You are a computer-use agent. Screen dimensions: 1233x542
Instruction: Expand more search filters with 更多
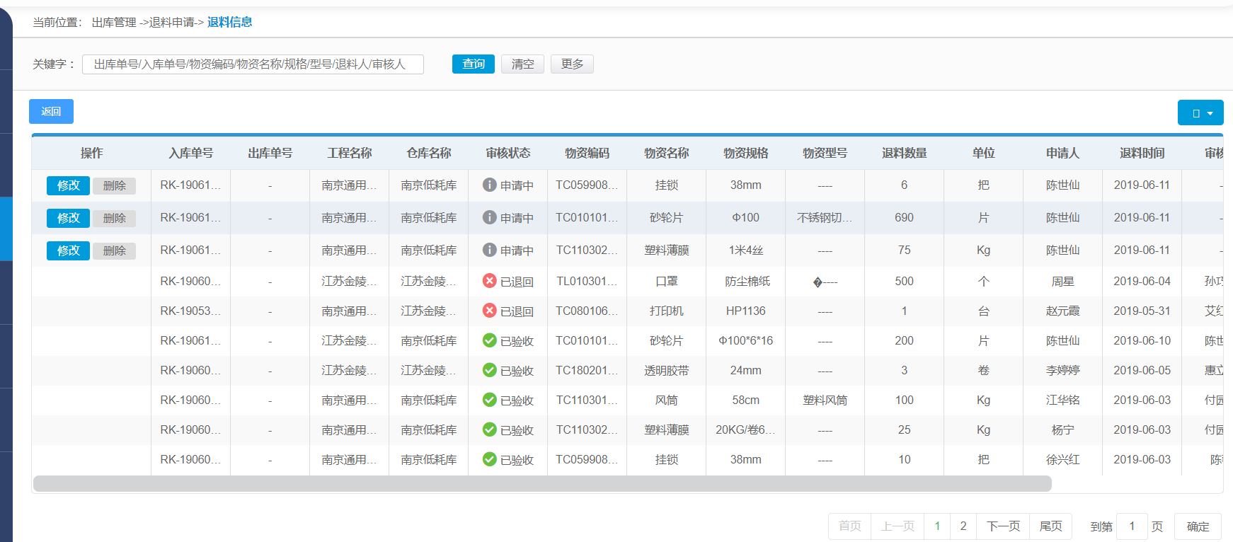(572, 64)
